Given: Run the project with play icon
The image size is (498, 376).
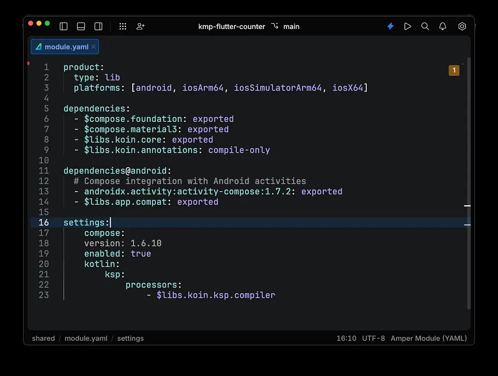Looking at the screenshot, I should coord(407,26).
